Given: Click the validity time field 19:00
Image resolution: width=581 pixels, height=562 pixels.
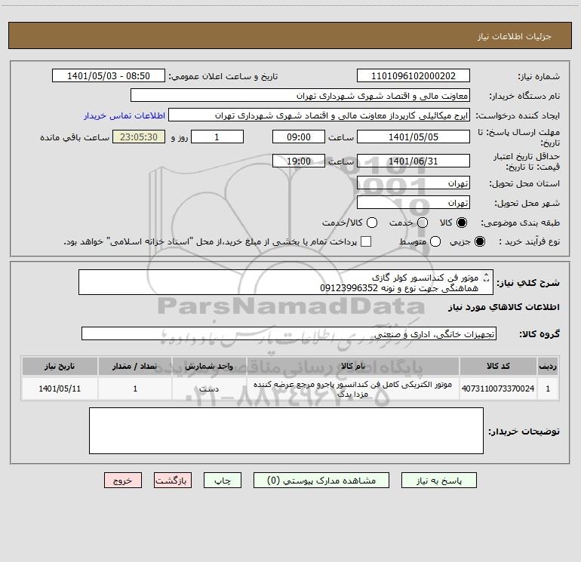Looking at the screenshot, I should pos(299,161).
